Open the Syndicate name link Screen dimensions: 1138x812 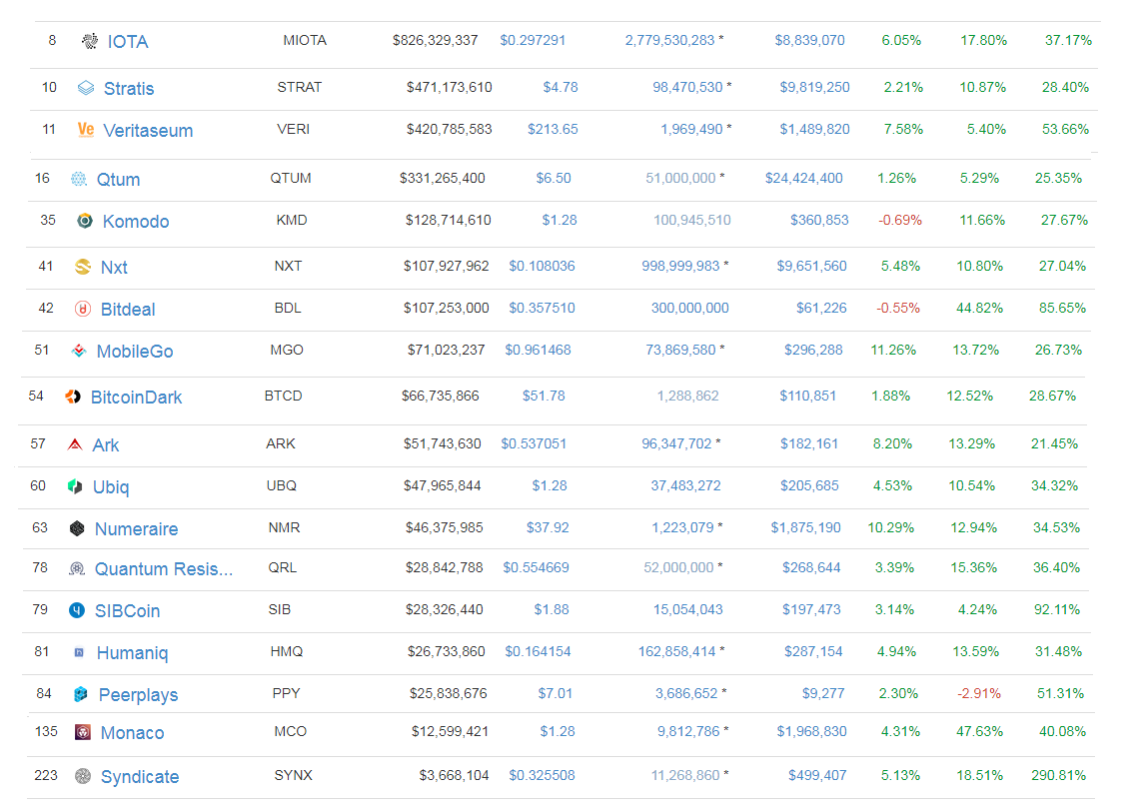(139, 777)
